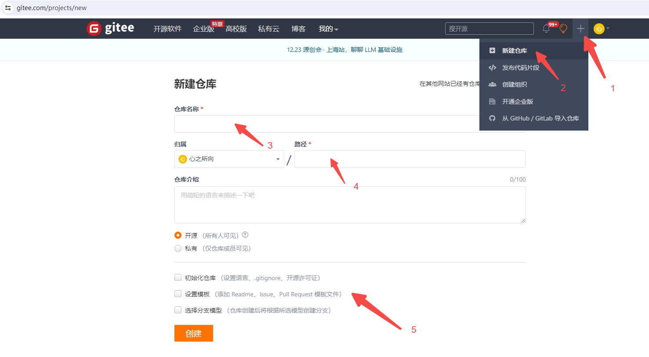Click the 仓库名称 field label

point(187,109)
